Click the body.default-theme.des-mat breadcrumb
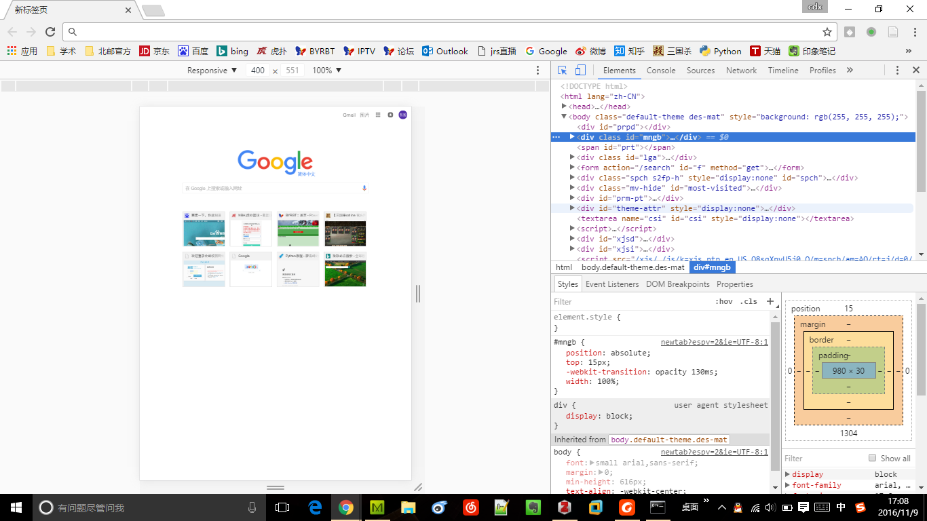The height and width of the screenshot is (521, 927). (x=632, y=267)
